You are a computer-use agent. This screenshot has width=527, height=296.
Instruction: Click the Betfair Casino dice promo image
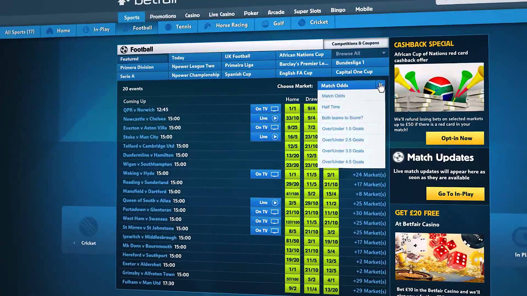click(439, 257)
